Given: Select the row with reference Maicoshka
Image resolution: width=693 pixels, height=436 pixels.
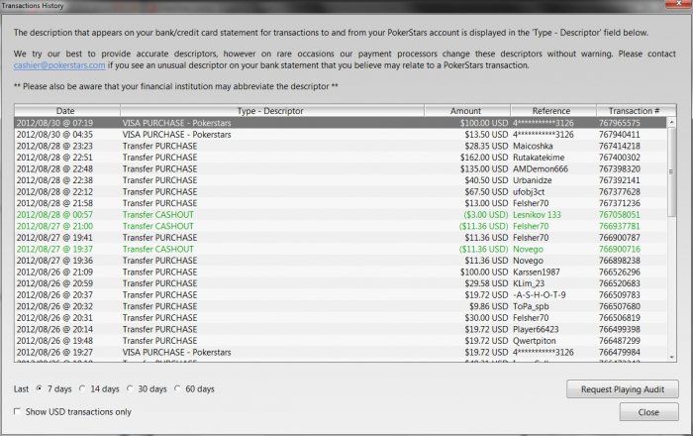Looking at the screenshot, I should (341, 146).
